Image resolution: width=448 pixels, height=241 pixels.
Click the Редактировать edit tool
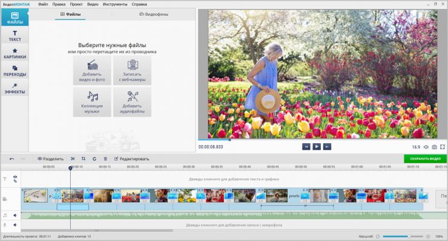131,159
